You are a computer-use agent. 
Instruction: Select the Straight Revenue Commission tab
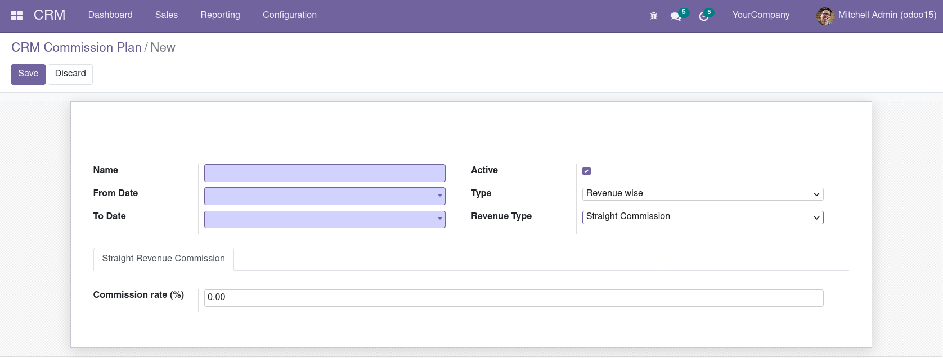point(163,259)
